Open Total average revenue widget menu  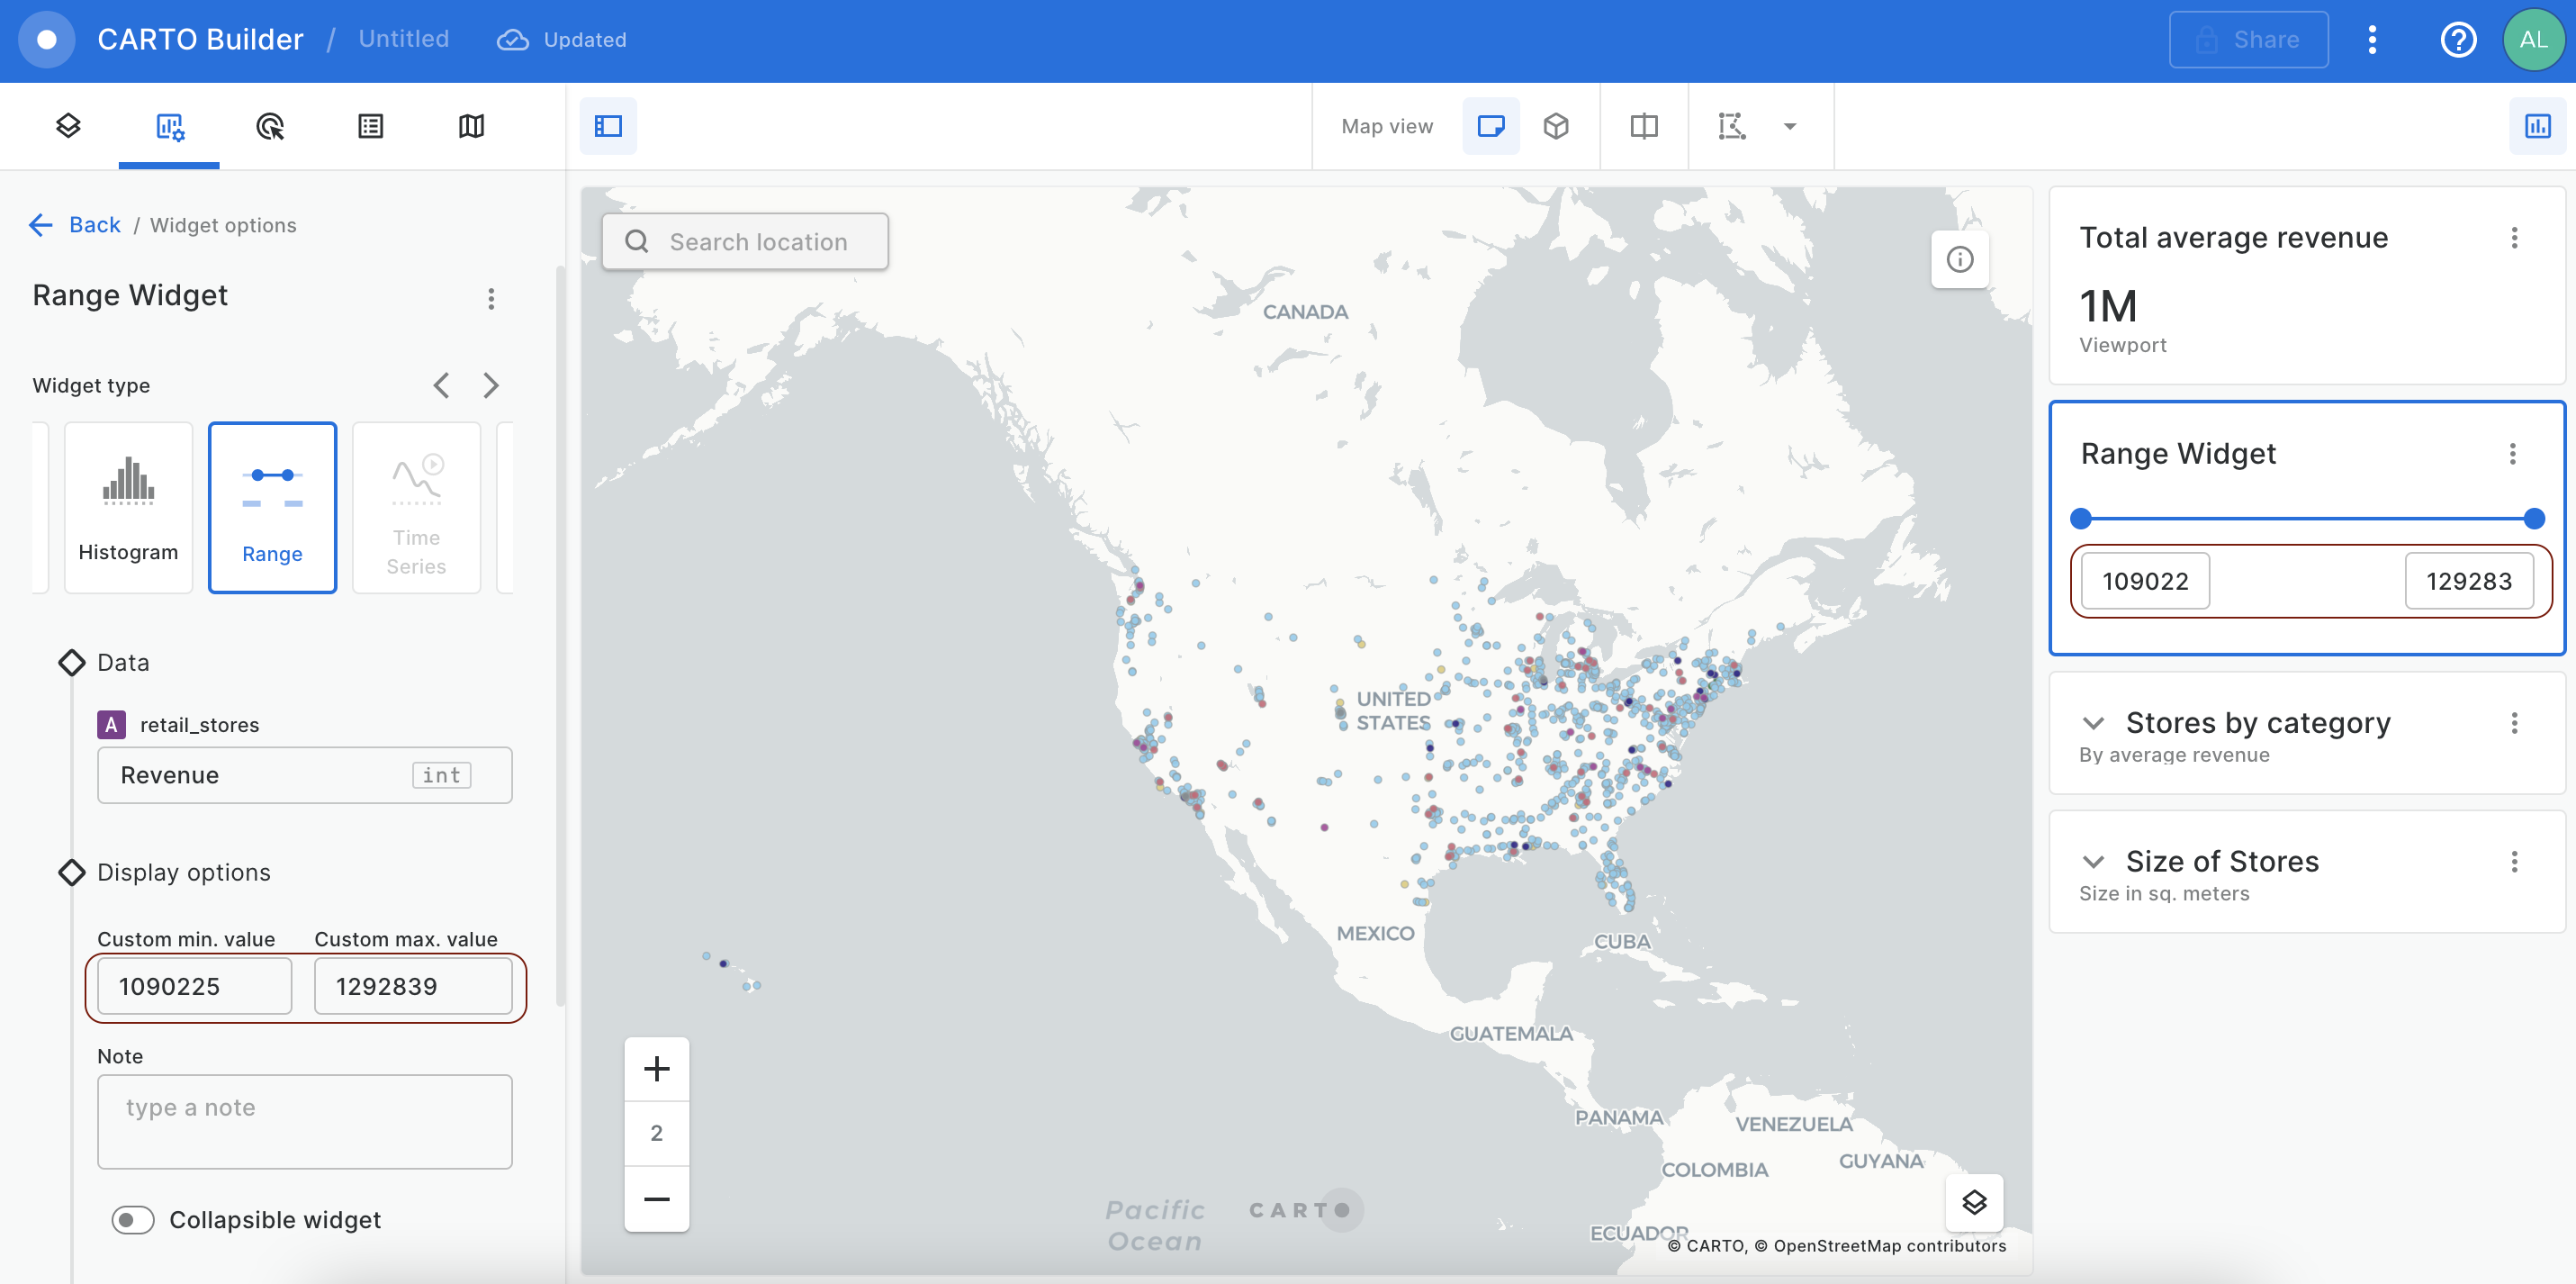2514,239
